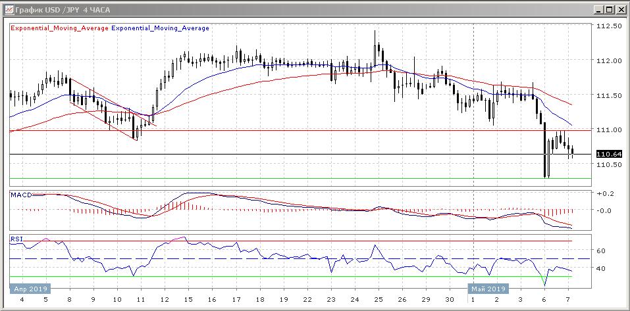Click the Апр 2019 month marker
This screenshot has width=630, height=311.
(x=29, y=289)
